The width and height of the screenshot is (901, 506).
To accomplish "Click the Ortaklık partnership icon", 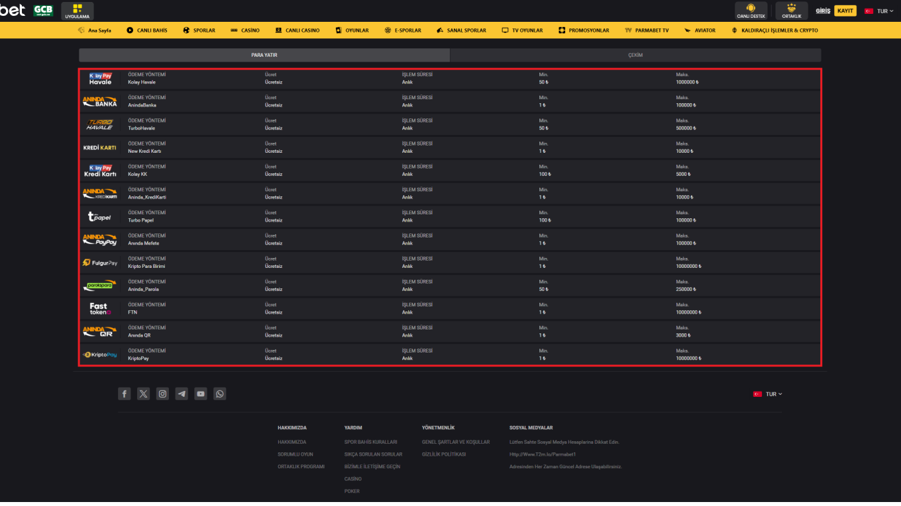I will (x=791, y=11).
